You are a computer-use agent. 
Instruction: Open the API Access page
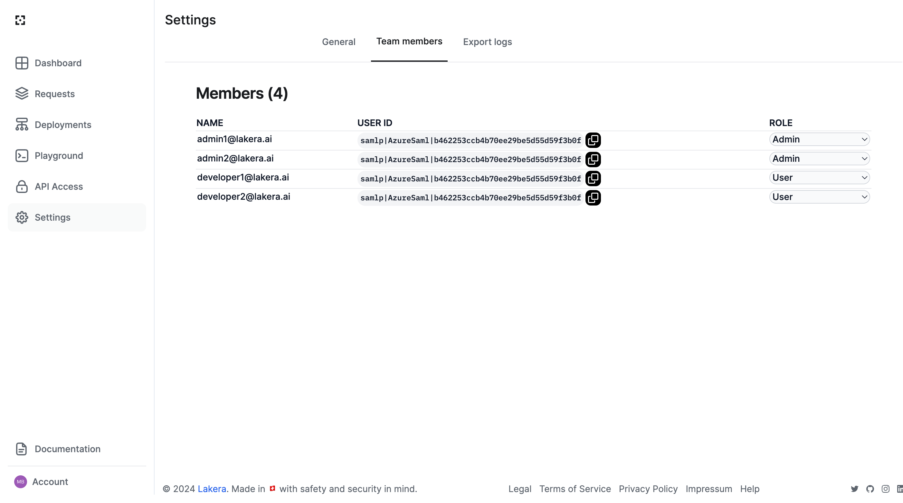point(59,186)
